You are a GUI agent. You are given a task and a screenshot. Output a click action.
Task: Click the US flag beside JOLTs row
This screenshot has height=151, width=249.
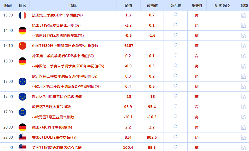tap(22, 137)
